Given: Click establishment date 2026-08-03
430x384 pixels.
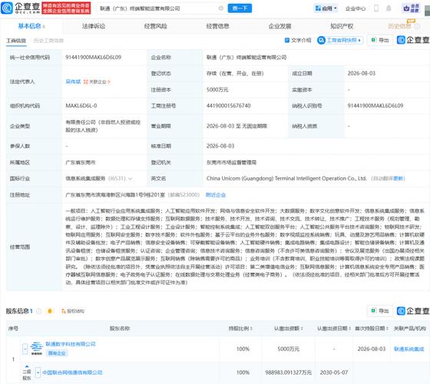Looking at the screenshot, I should (x=362, y=73).
